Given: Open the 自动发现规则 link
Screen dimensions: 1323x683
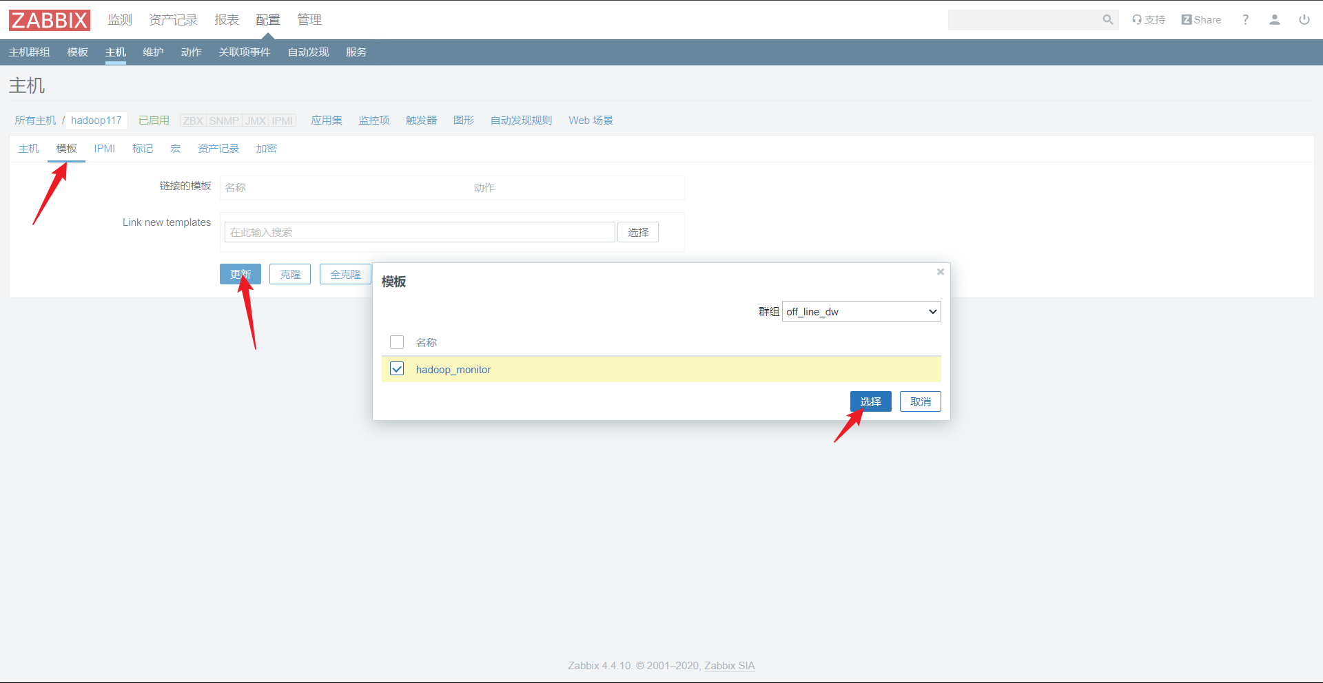Looking at the screenshot, I should pos(522,120).
